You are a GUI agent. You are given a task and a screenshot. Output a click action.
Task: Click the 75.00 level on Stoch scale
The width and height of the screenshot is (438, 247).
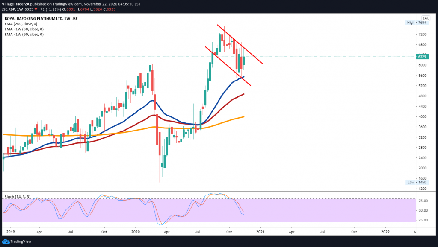click(x=422, y=201)
